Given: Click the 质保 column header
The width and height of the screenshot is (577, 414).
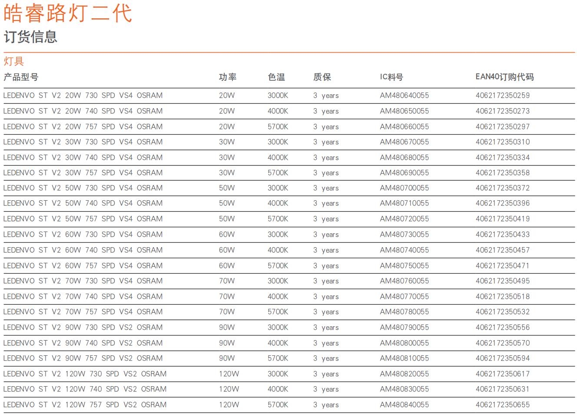Looking at the screenshot, I should [322, 77].
